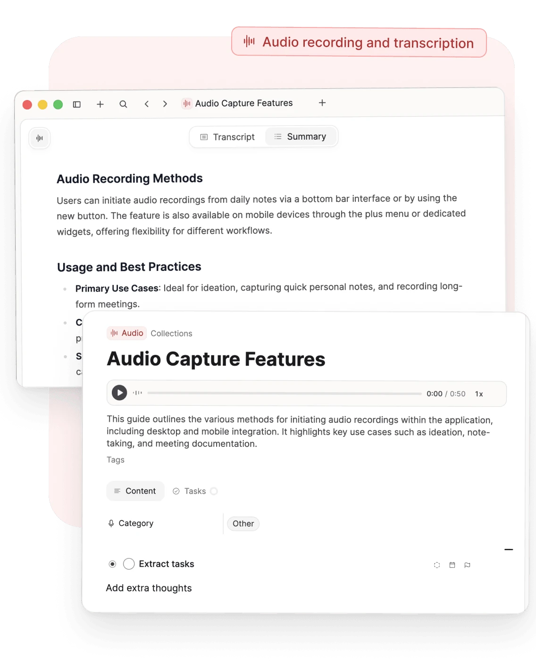Add Tags to the note

coord(116,460)
